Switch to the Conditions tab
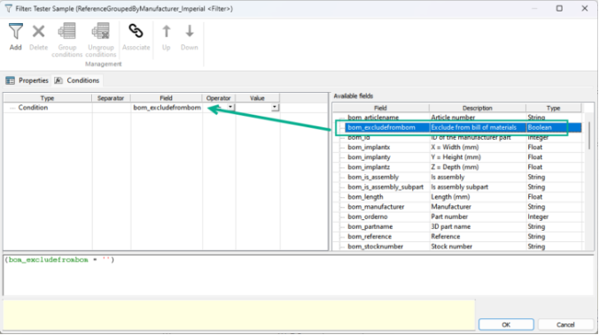 [77, 80]
